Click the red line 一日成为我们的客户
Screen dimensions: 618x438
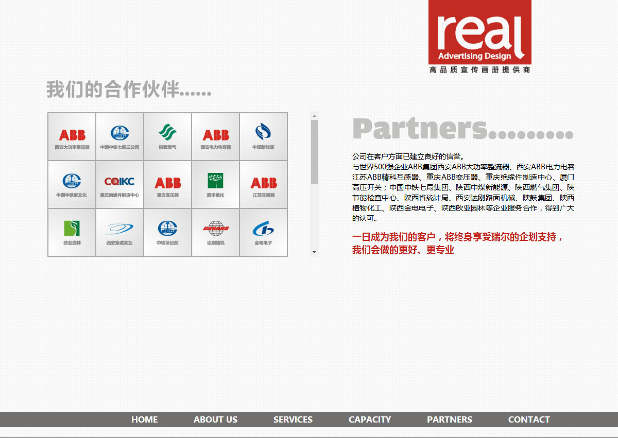(x=458, y=237)
